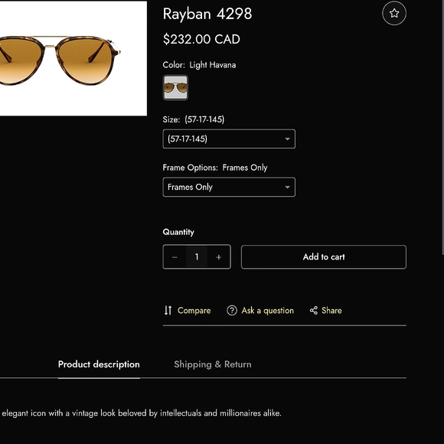
Task: Click the quantity input field
Action: tap(197, 256)
